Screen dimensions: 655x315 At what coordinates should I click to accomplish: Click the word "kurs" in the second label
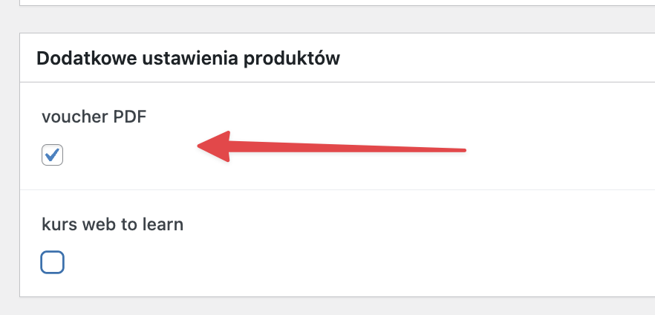pyautogui.click(x=58, y=224)
